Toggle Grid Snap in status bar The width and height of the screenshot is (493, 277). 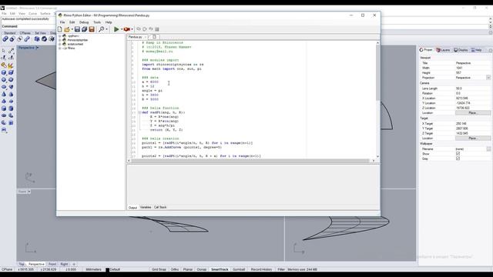pyautogui.click(x=159, y=269)
